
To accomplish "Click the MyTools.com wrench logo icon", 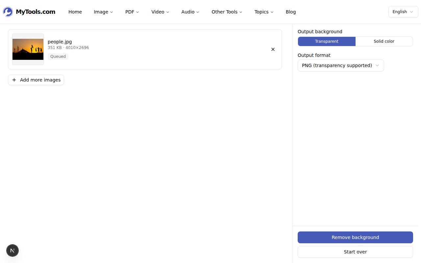I will point(8,12).
